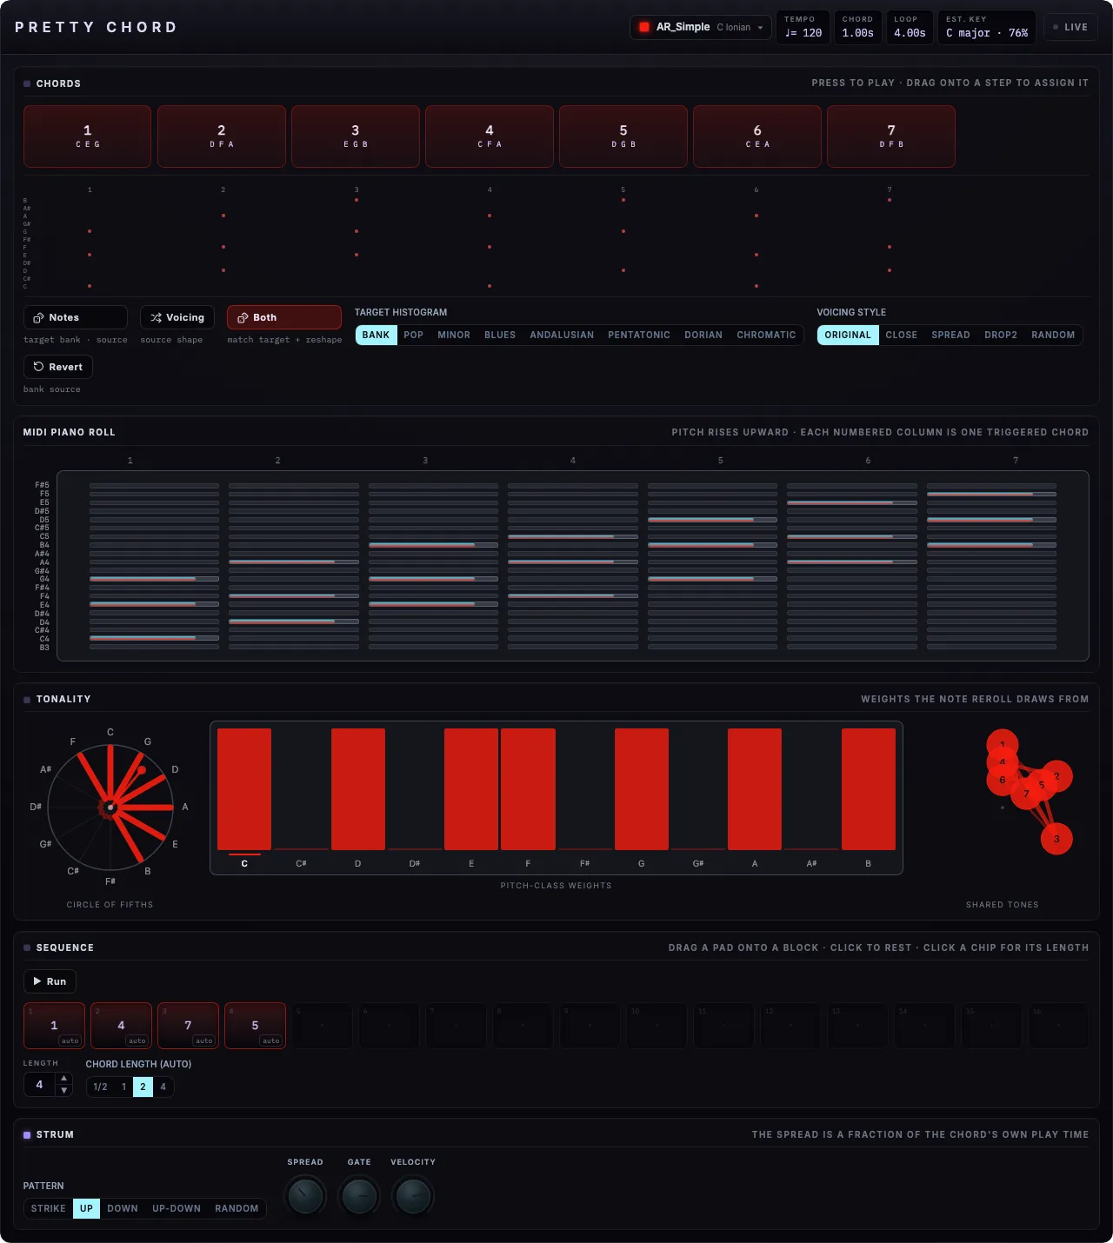Toggle the LIVE mode button
The height and width of the screenshot is (1243, 1113).
(x=1070, y=27)
